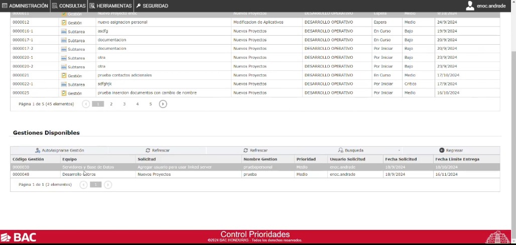516x245 pixels.
Task: Open the HERRAMIENTAS menu
Action: 110,6
